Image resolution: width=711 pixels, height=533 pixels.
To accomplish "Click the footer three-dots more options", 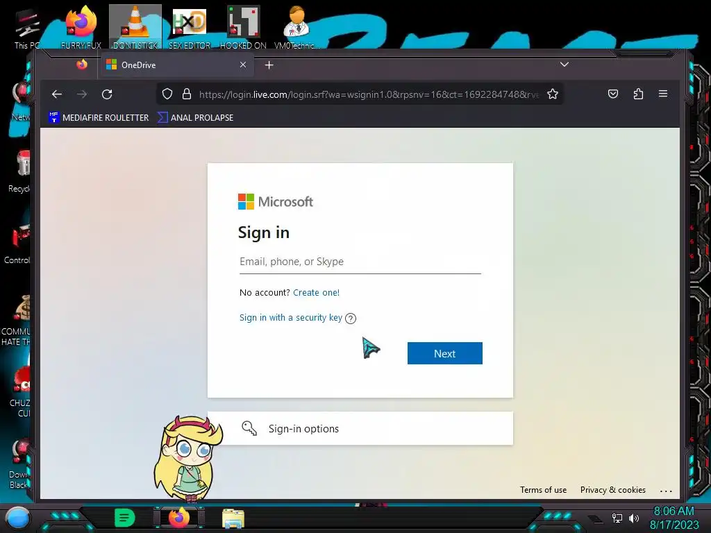I will click(666, 491).
